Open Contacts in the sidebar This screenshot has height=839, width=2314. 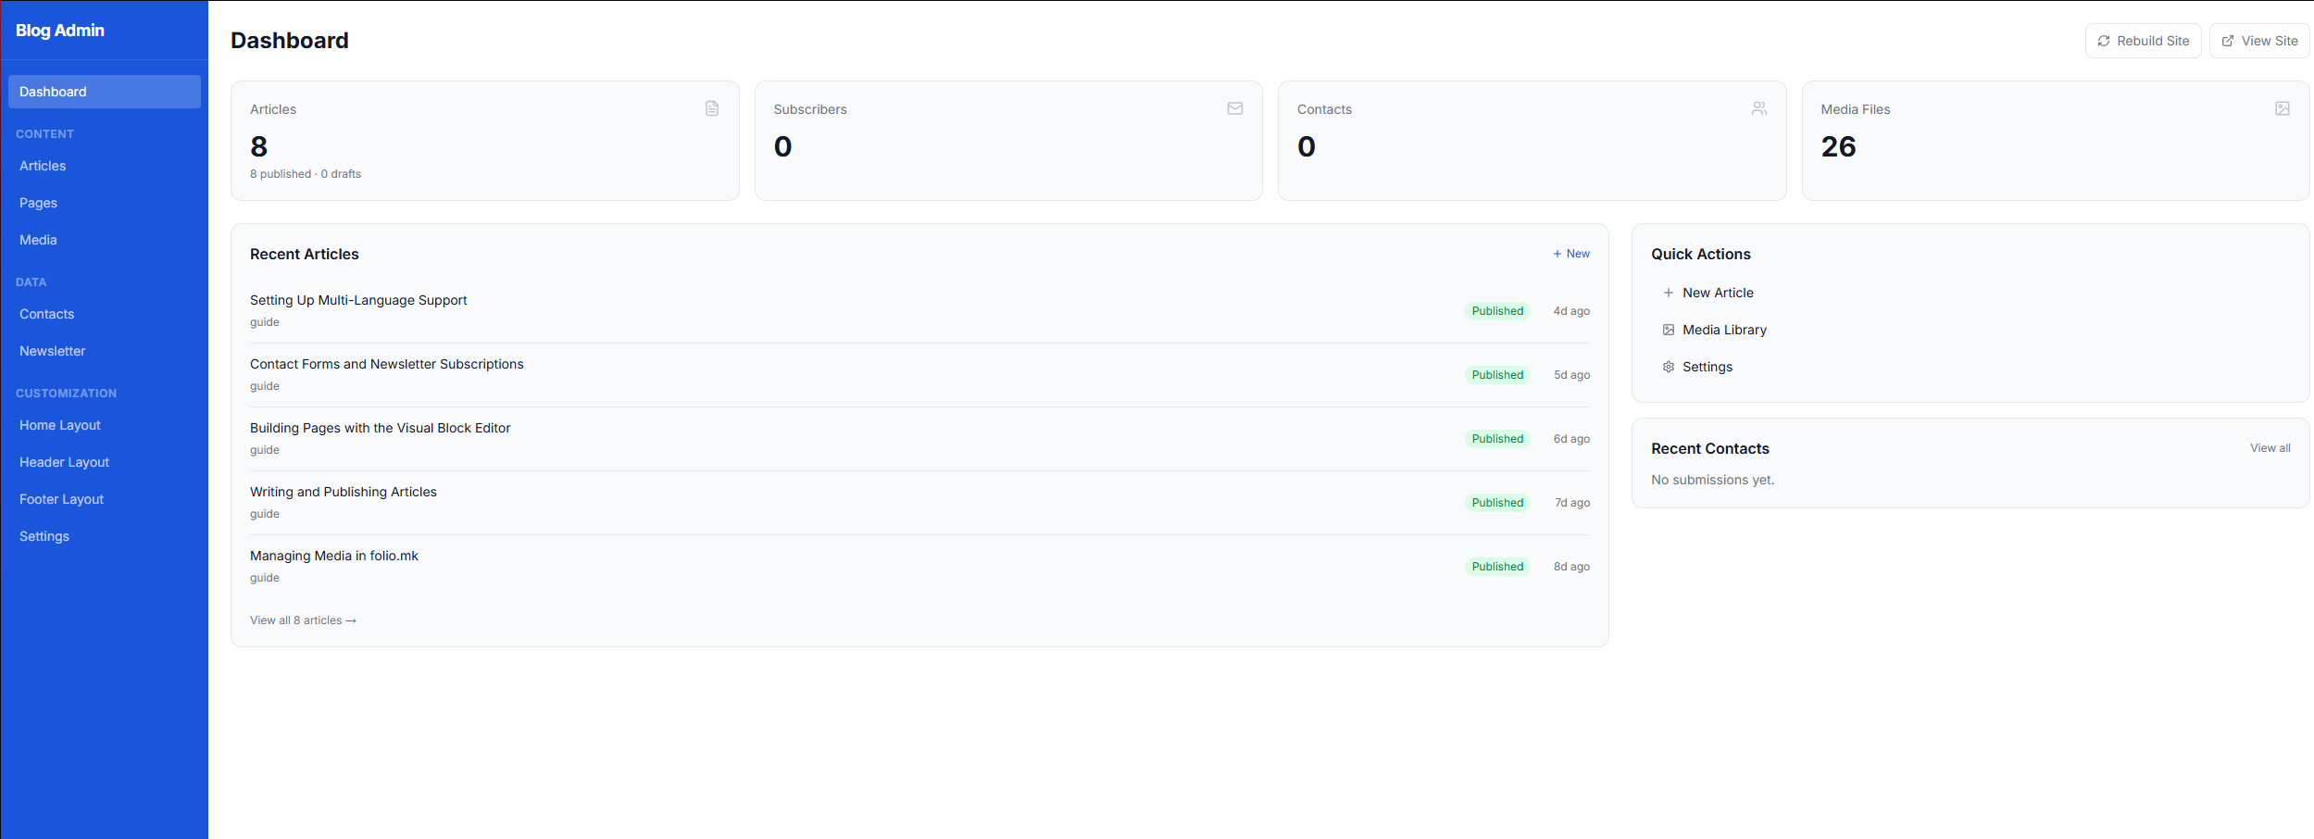click(x=105, y=314)
